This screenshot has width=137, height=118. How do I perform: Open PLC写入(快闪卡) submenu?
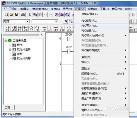(101, 35)
